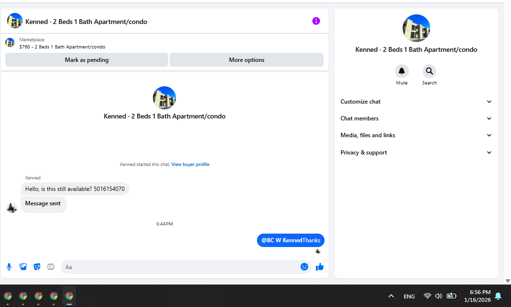Open the large apartment photo in the right panel
Screen dimensions: 511x307
[x=416, y=28]
